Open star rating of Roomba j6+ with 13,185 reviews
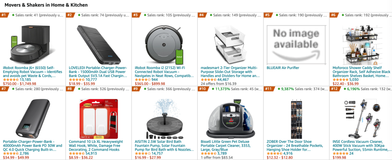 pyautogui.click(x=11, y=80)
